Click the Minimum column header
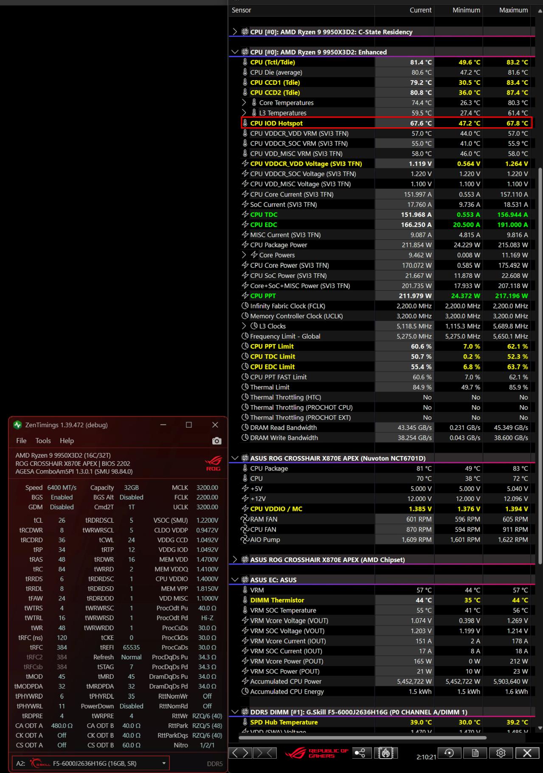The width and height of the screenshot is (543, 773). point(459,10)
